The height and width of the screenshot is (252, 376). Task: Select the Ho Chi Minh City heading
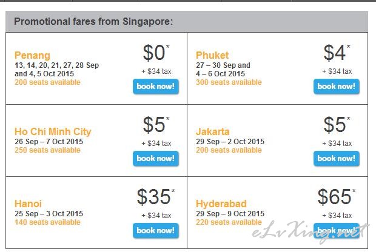pyautogui.click(x=53, y=131)
